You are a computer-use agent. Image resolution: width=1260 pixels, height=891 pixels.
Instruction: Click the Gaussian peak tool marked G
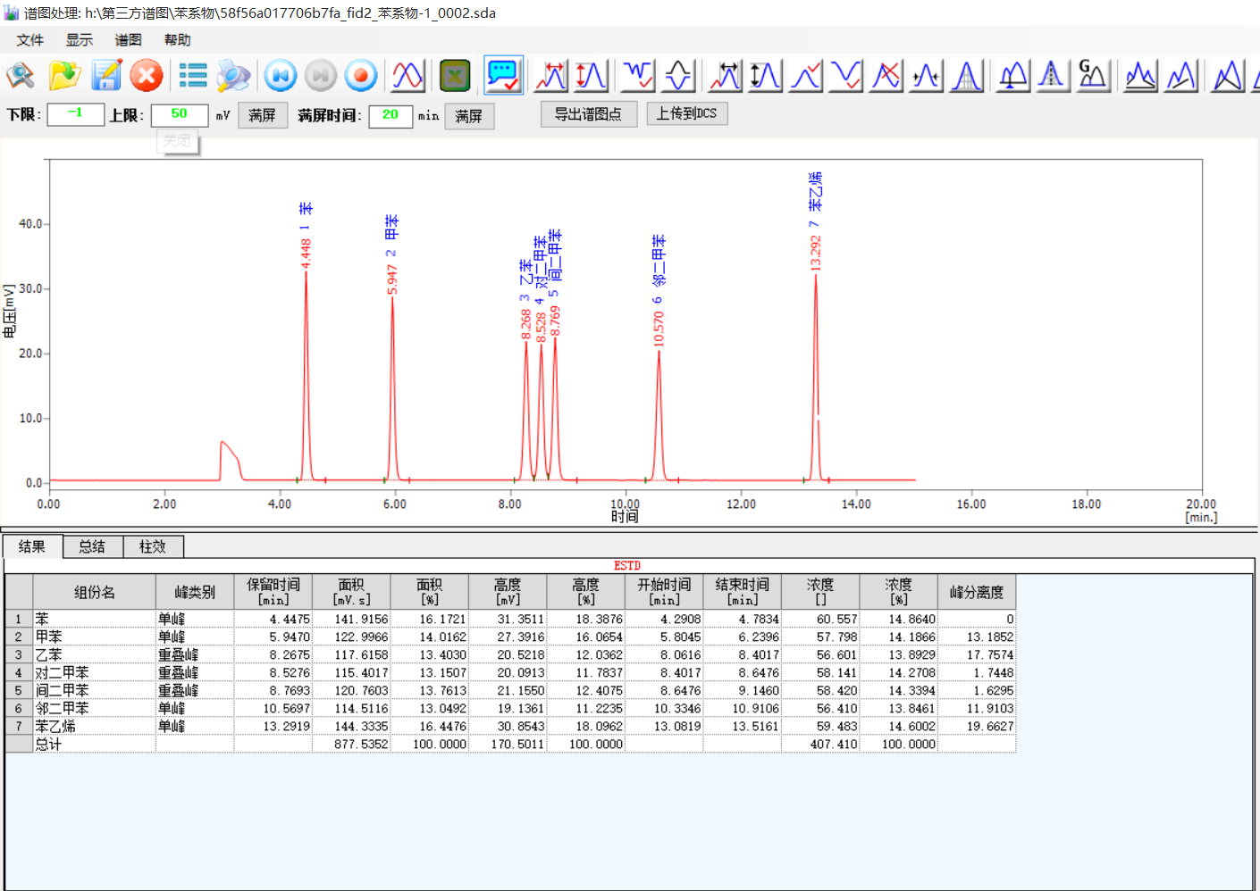coord(1093,76)
